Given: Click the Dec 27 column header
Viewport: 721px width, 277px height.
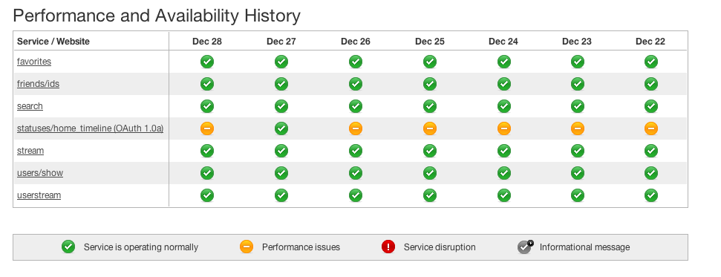Looking at the screenshot, I should pos(281,42).
